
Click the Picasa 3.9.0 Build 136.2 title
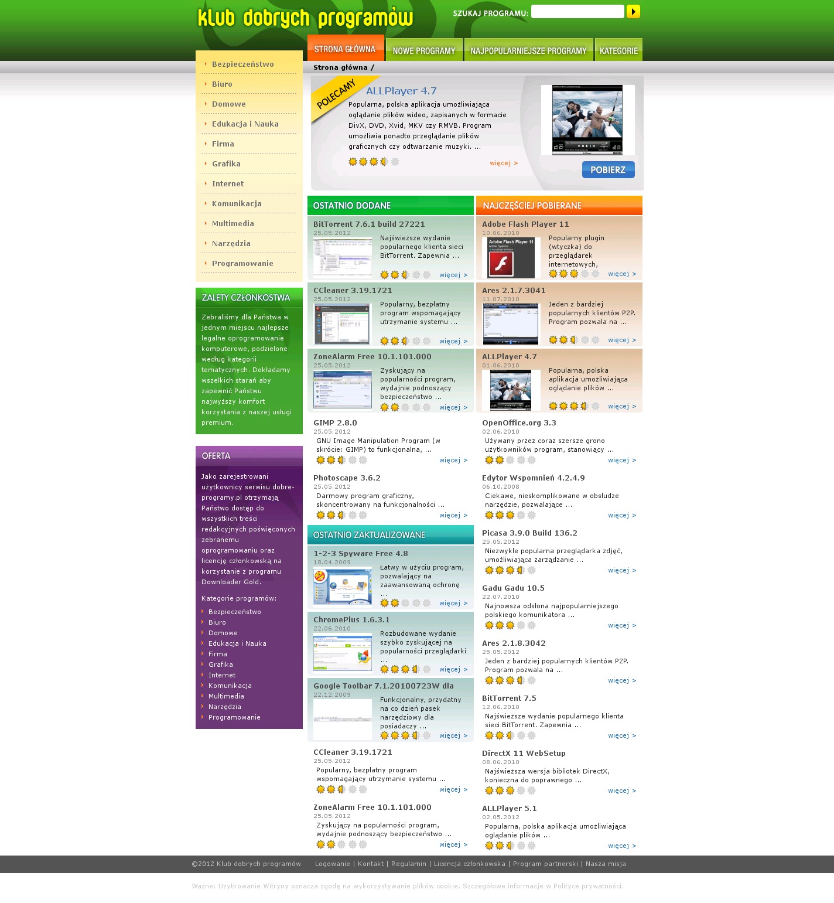[529, 533]
